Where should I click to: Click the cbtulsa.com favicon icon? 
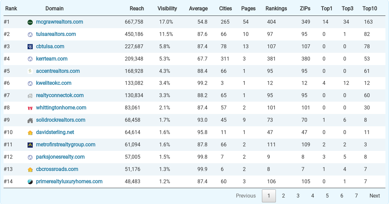(30, 47)
